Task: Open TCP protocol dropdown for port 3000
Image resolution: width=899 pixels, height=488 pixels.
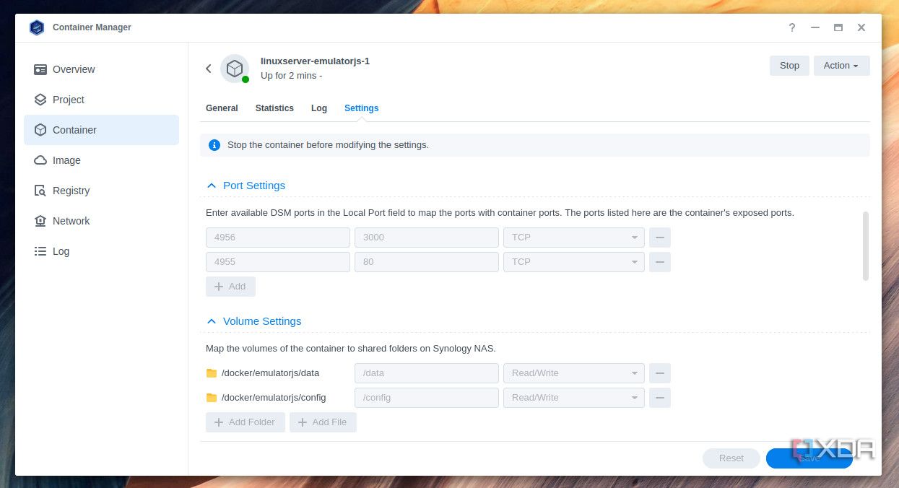Action: click(x=573, y=238)
